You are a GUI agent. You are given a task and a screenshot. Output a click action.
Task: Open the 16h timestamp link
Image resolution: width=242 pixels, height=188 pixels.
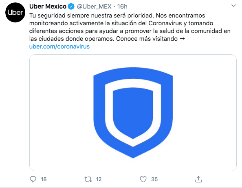[x=122, y=7]
